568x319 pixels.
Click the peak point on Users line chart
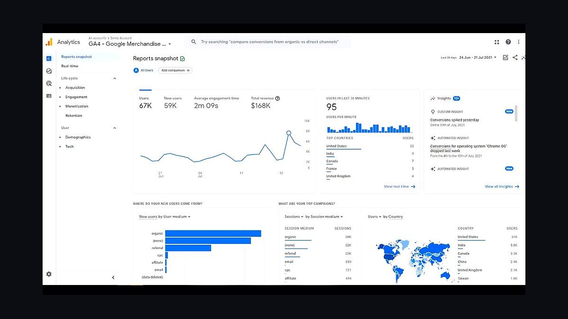click(x=288, y=133)
